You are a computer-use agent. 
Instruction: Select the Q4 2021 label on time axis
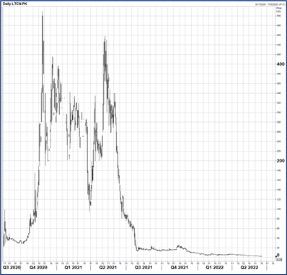179,268
